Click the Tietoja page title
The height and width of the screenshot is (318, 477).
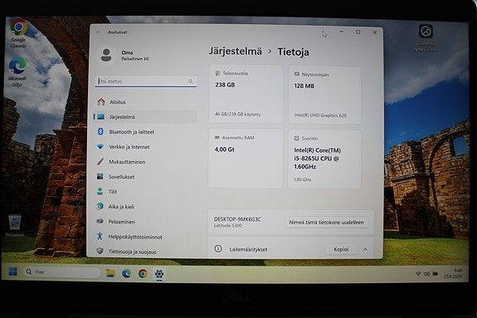(293, 52)
